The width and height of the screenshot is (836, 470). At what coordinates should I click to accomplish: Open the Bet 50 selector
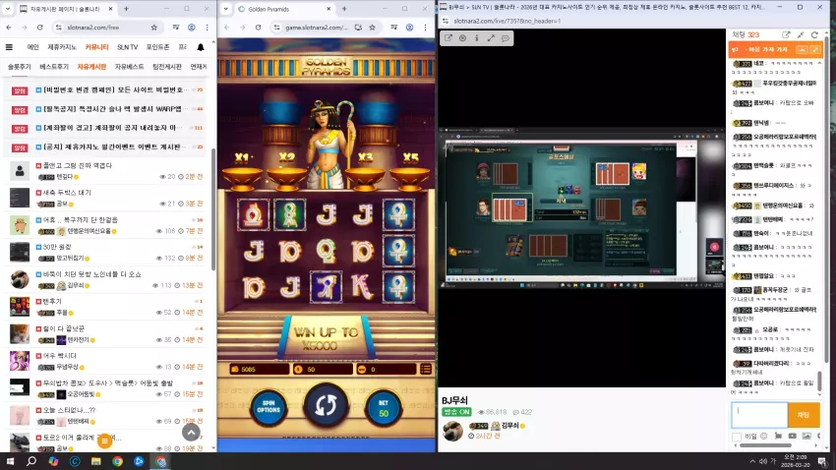(384, 409)
